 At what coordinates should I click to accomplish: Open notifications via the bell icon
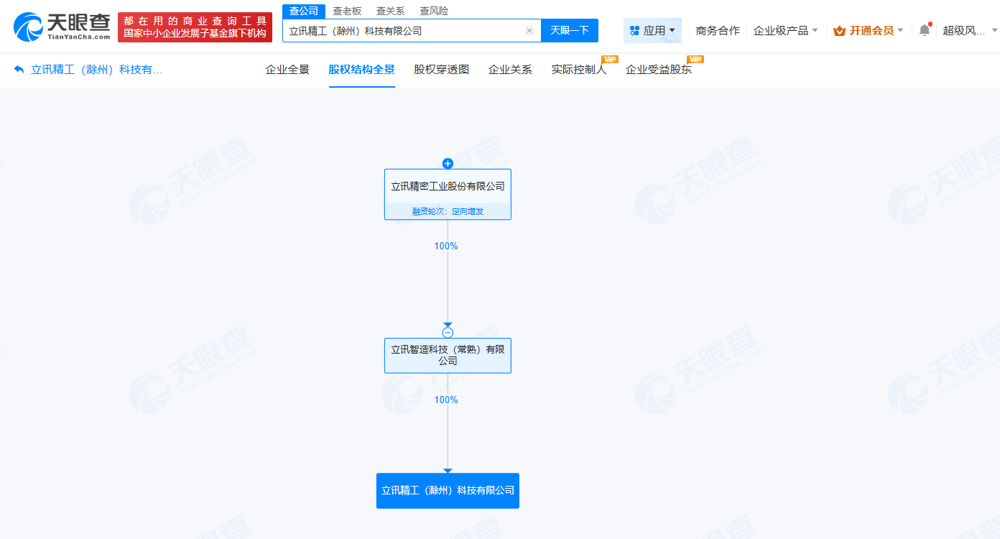[x=924, y=30]
